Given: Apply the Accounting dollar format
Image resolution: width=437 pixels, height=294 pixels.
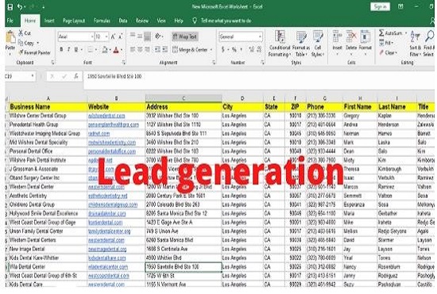Looking at the screenshot, I should click(x=222, y=49).
